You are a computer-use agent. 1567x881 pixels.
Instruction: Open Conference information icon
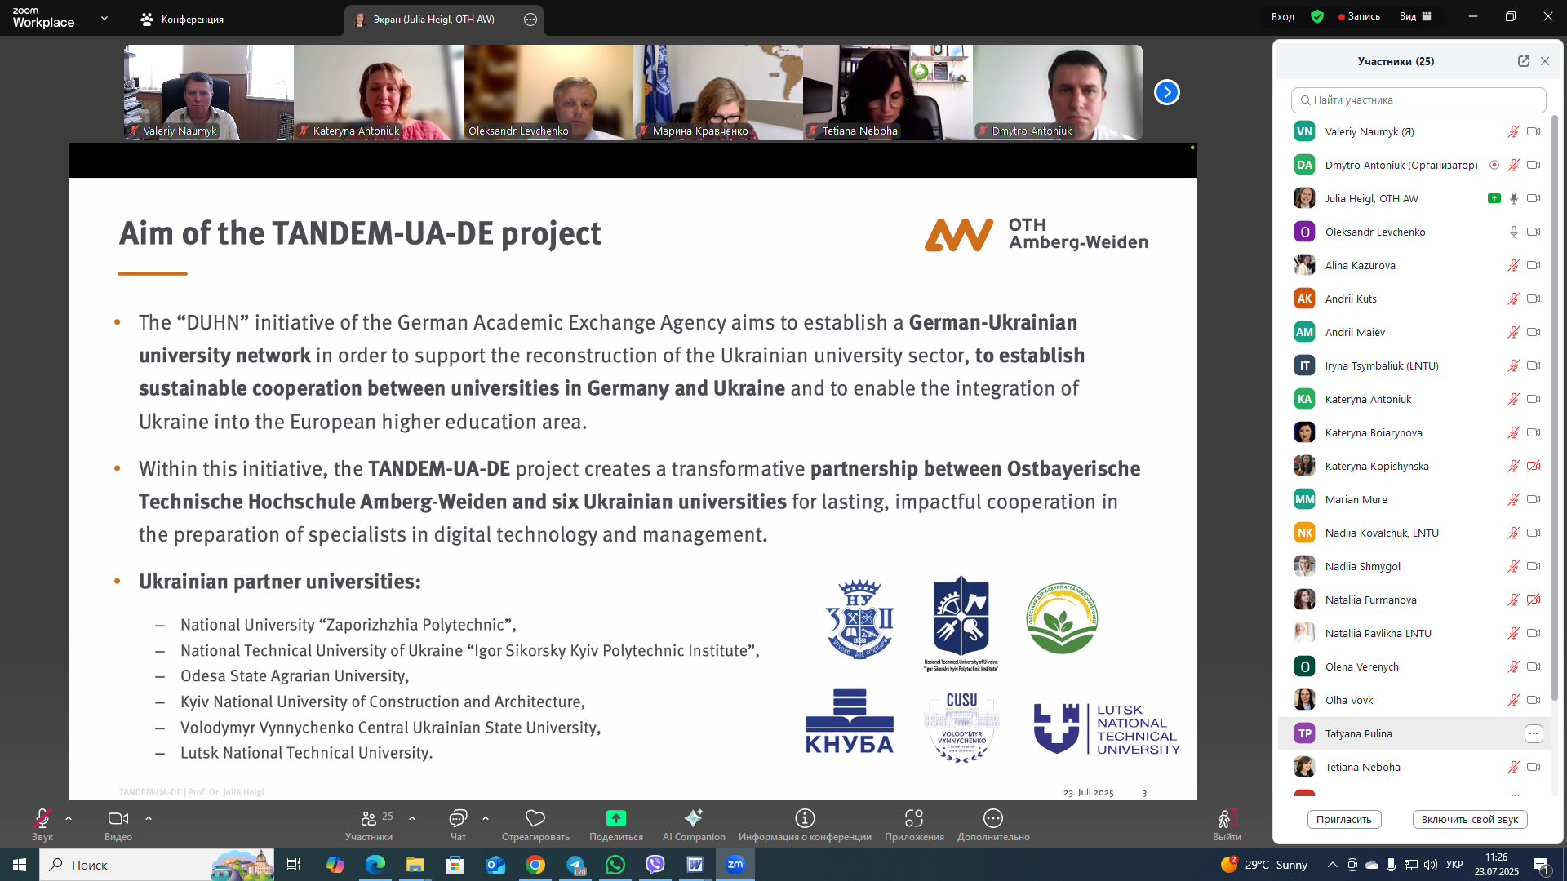[805, 818]
